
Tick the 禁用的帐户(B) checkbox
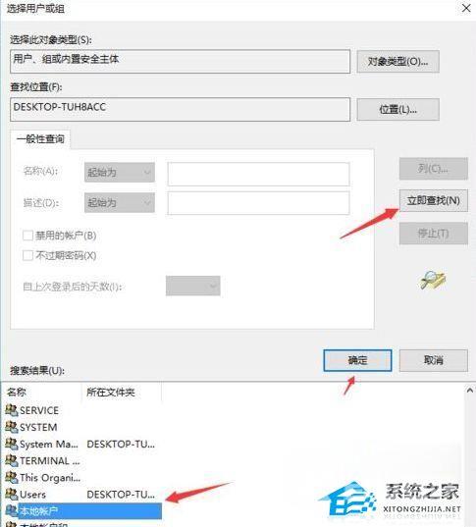(x=27, y=236)
